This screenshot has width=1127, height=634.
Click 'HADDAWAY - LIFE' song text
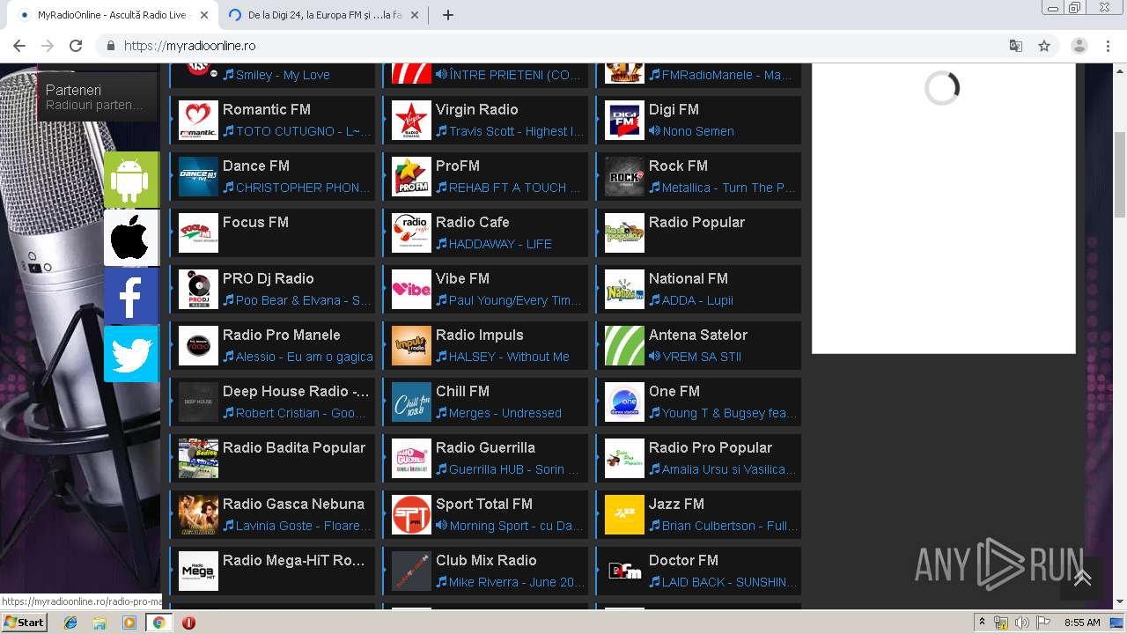coord(500,244)
